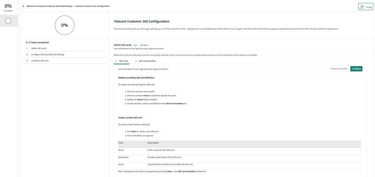375x177 pixels.
Task: Click 'Update an existing 360 card definition' heading
Action: pyautogui.click(x=136, y=78)
